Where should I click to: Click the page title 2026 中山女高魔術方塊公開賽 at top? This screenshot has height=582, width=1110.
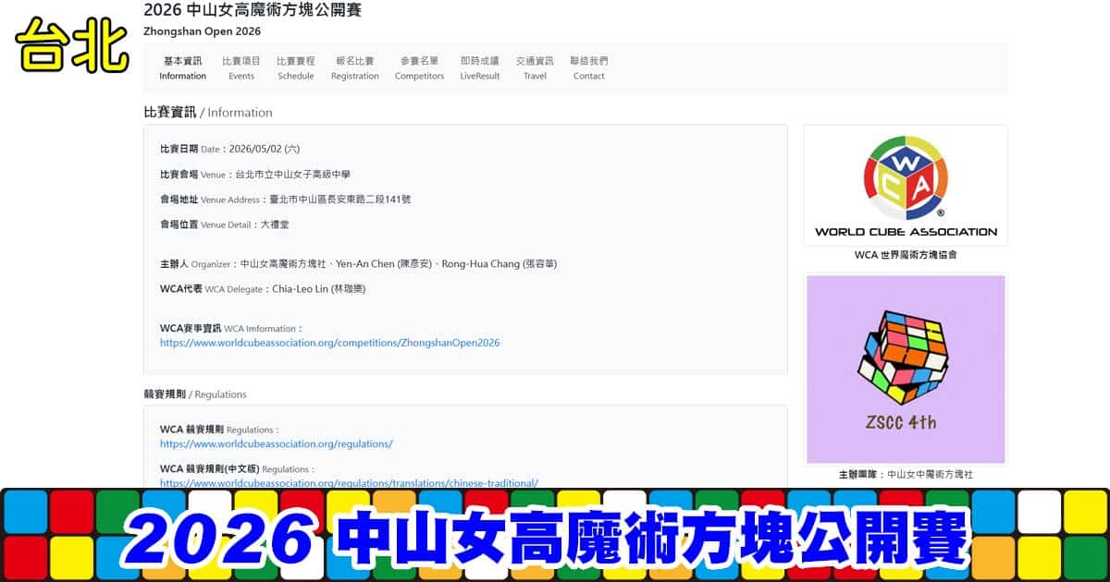pos(253,10)
